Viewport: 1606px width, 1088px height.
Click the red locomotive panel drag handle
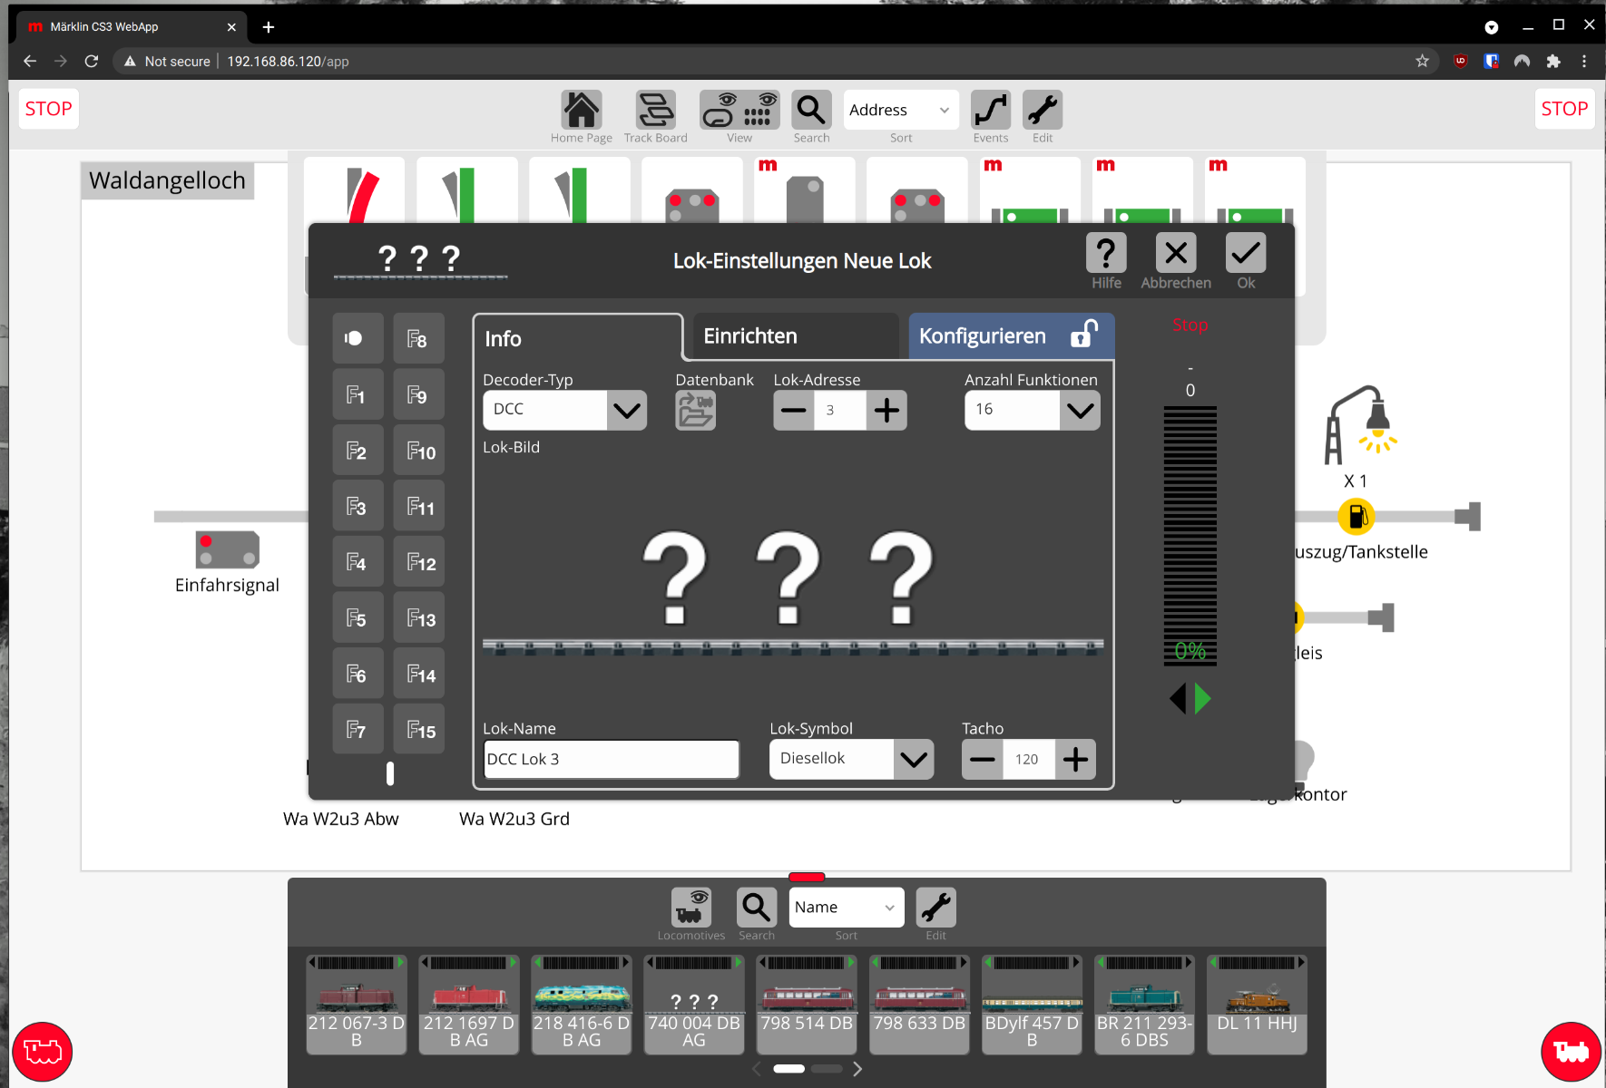pyautogui.click(x=807, y=877)
